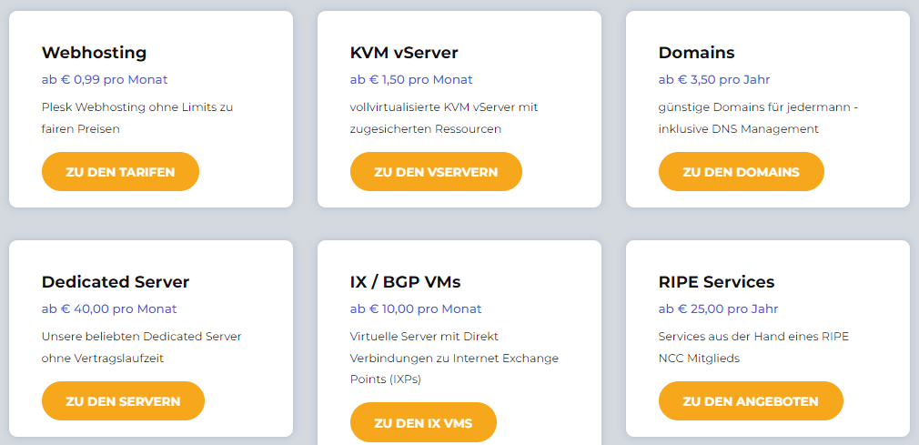
Task: Click the IX / BGP price ab € 10,00
Action: pos(416,309)
